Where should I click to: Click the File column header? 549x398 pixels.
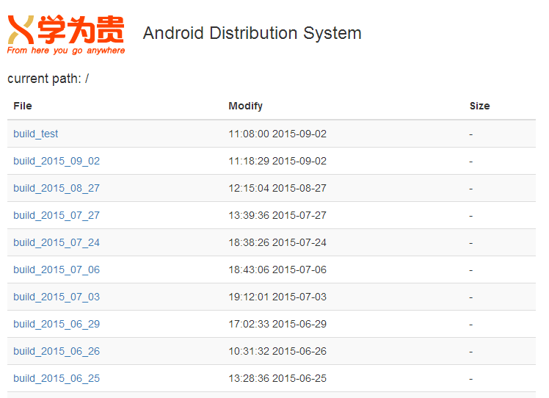[23, 106]
